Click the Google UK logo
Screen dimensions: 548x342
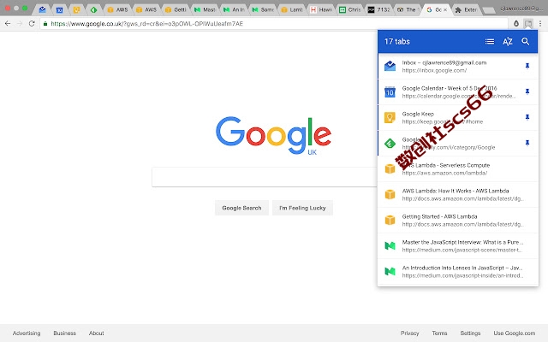(274, 135)
